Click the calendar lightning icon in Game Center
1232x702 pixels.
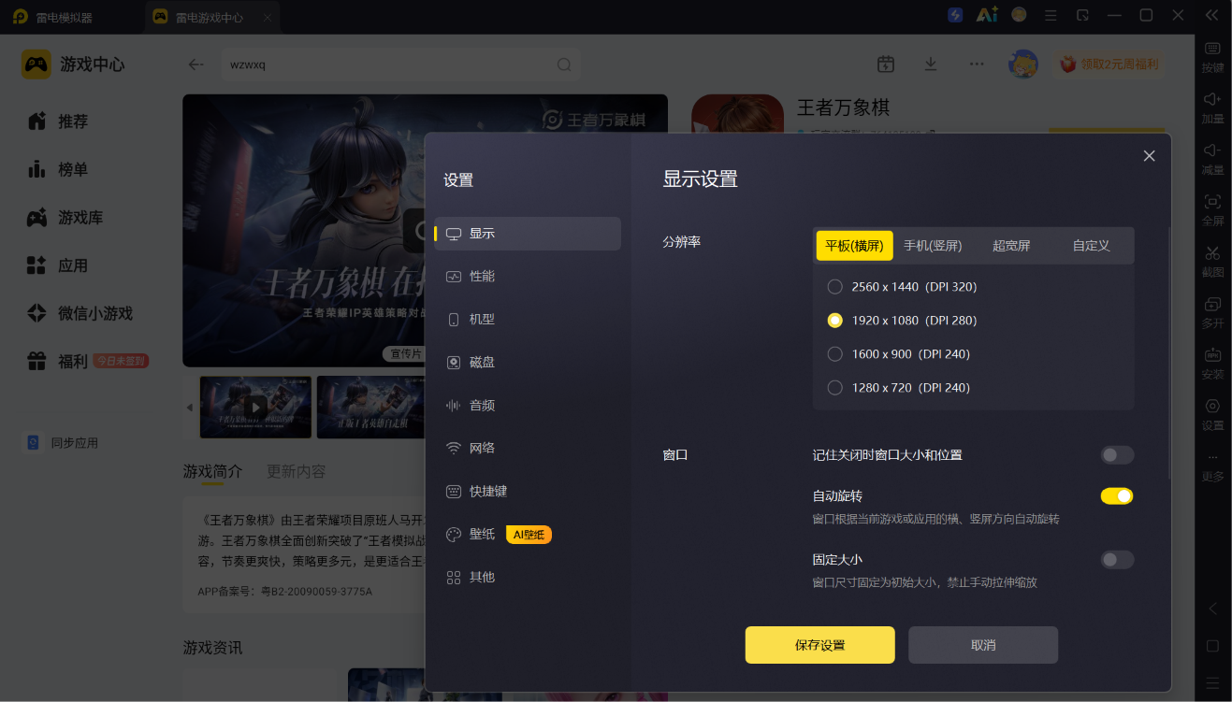[x=886, y=64]
